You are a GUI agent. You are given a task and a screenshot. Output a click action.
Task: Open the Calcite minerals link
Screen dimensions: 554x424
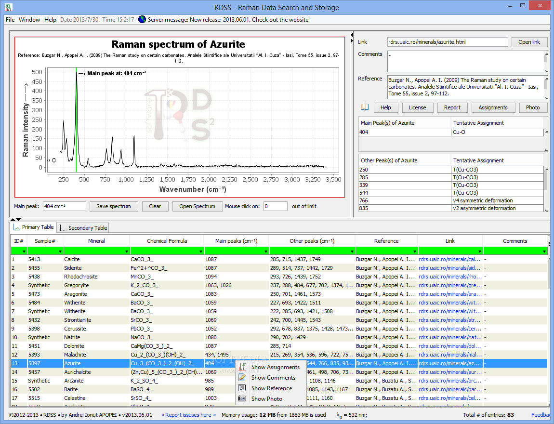click(x=449, y=259)
